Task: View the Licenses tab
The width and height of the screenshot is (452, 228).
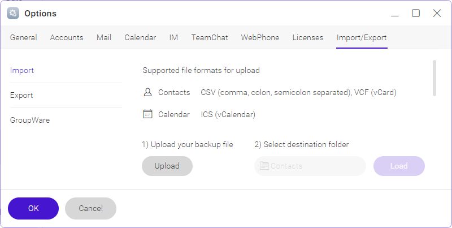Action: 308,37
